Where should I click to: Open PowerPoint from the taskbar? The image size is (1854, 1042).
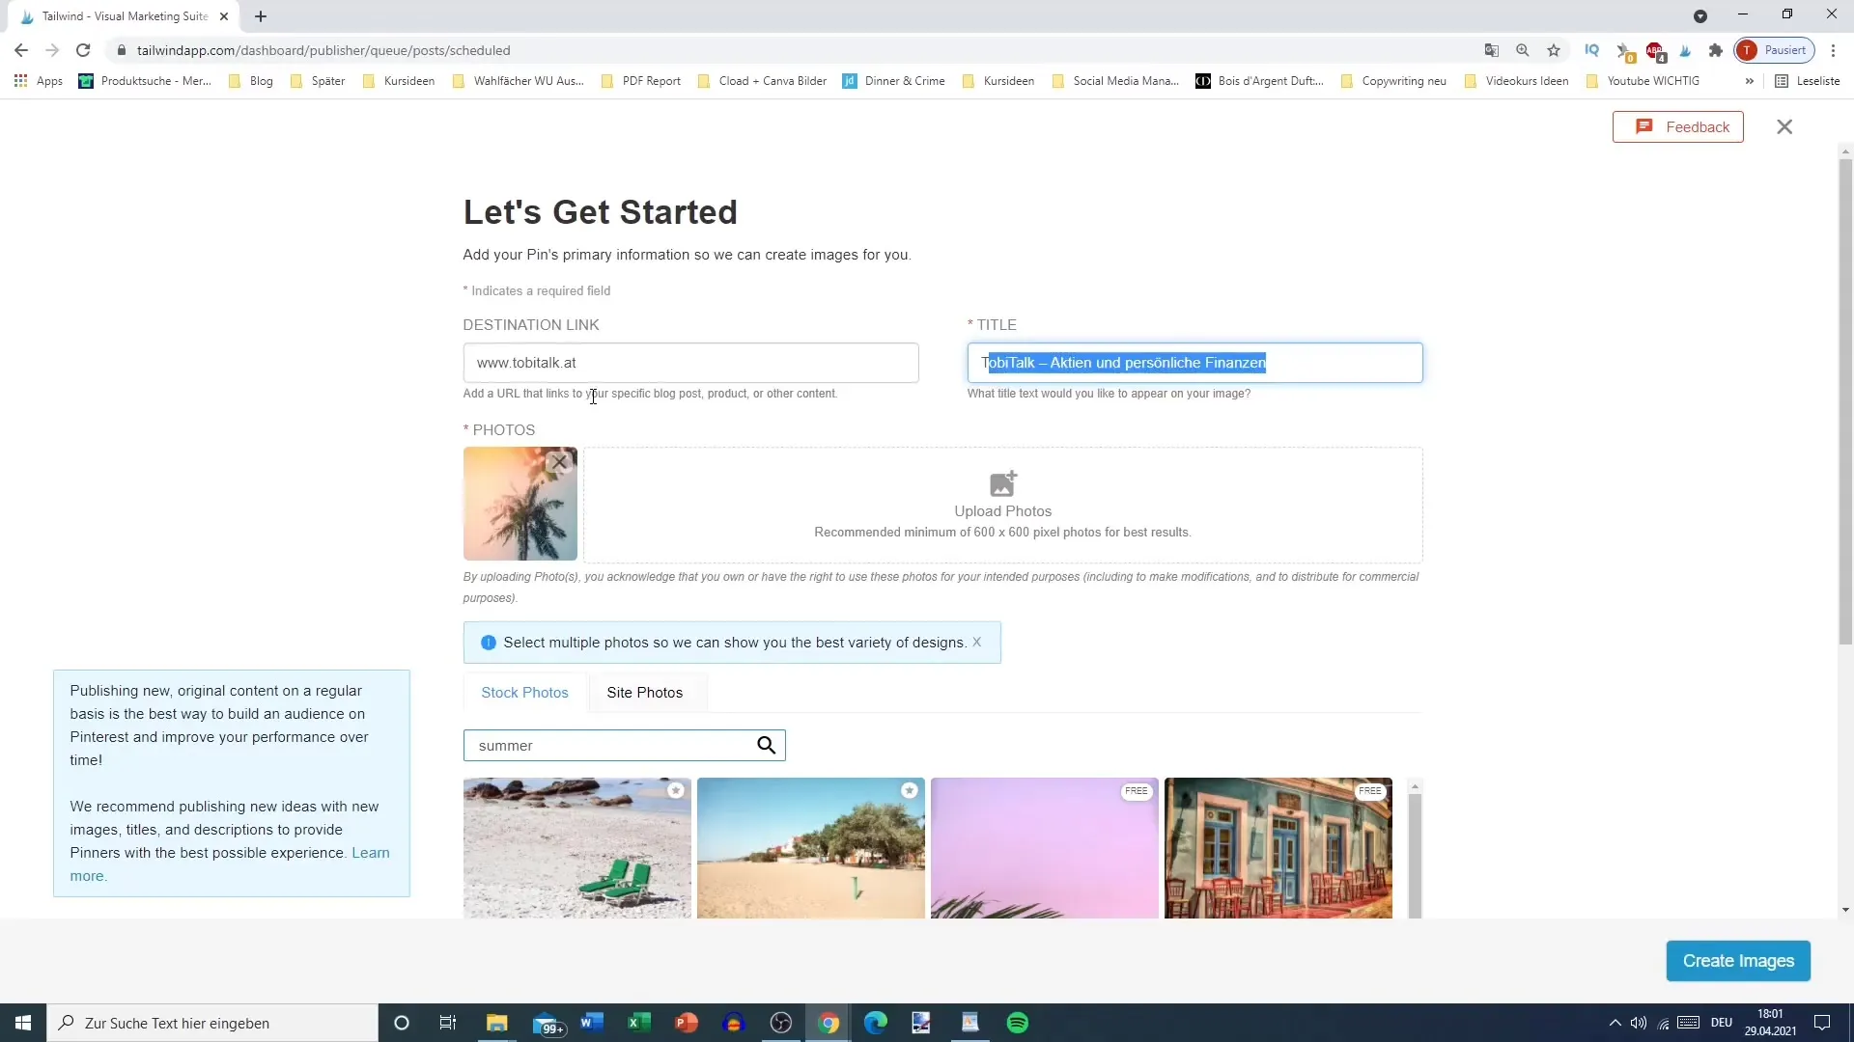(x=686, y=1023)
